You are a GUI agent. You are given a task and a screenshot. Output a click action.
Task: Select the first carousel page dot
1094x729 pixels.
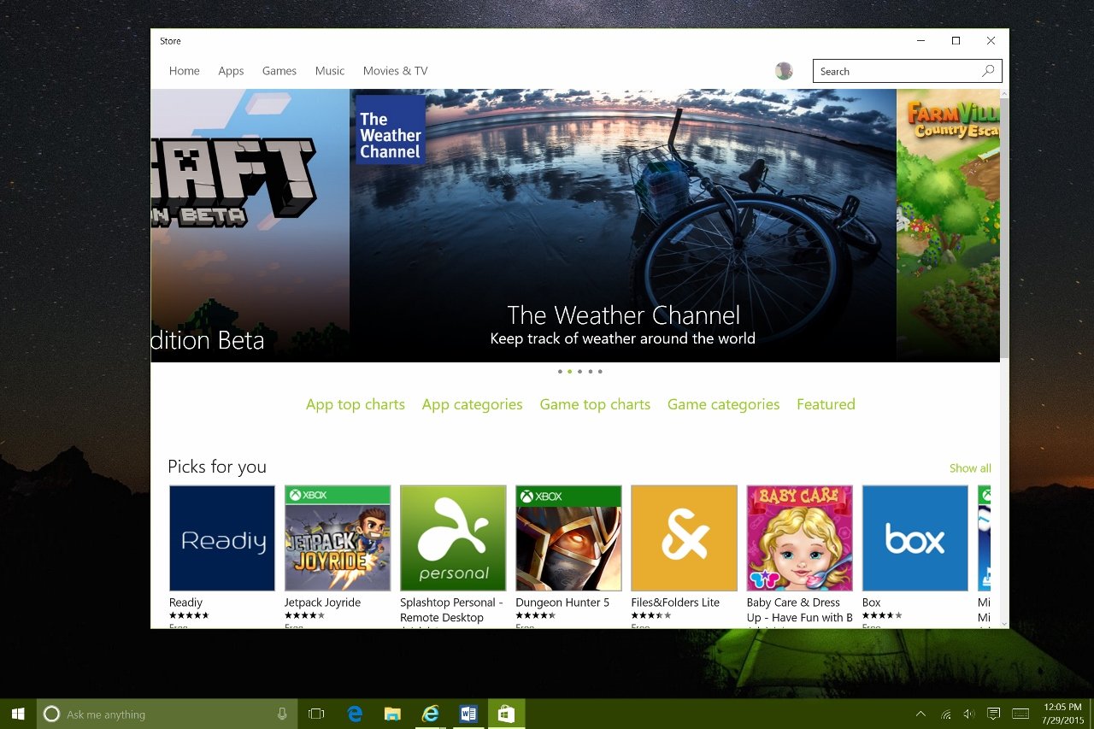tap(560, 372)
